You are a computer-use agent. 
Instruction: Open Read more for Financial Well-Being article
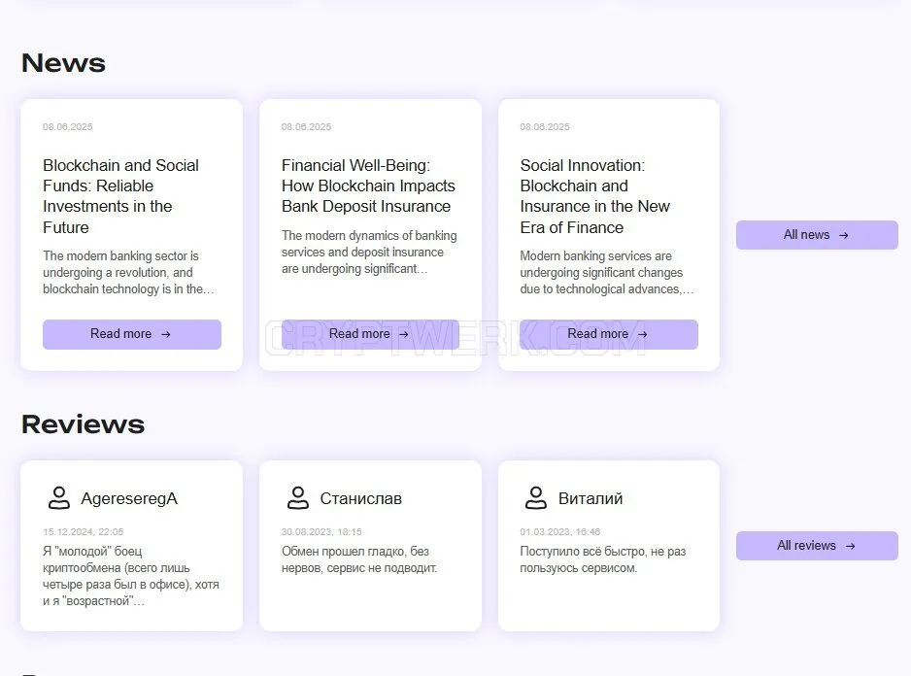[x=370, y=334]
